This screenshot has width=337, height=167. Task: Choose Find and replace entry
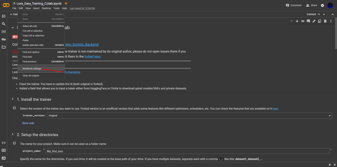point(41,52)
